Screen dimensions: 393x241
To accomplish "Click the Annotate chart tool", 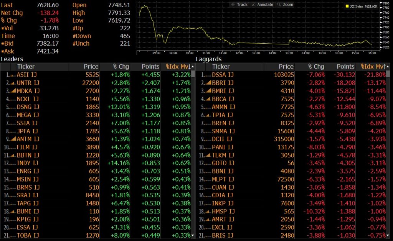I will pyautogui.click(x=262, y=5).
